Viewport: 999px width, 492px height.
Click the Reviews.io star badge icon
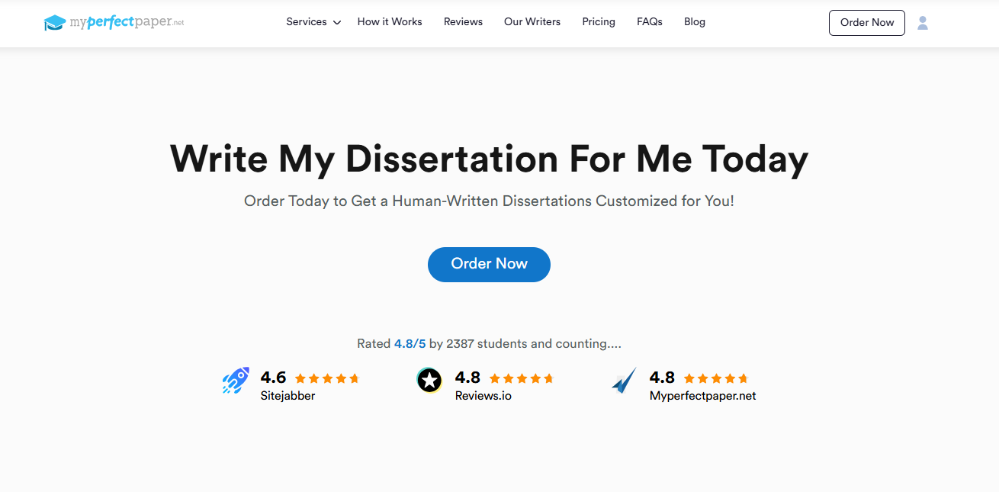click(x=429, y=380)
